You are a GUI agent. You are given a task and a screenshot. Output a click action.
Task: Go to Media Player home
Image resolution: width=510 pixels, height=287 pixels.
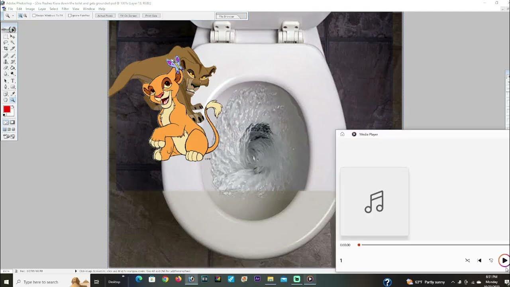coord(342,134)
